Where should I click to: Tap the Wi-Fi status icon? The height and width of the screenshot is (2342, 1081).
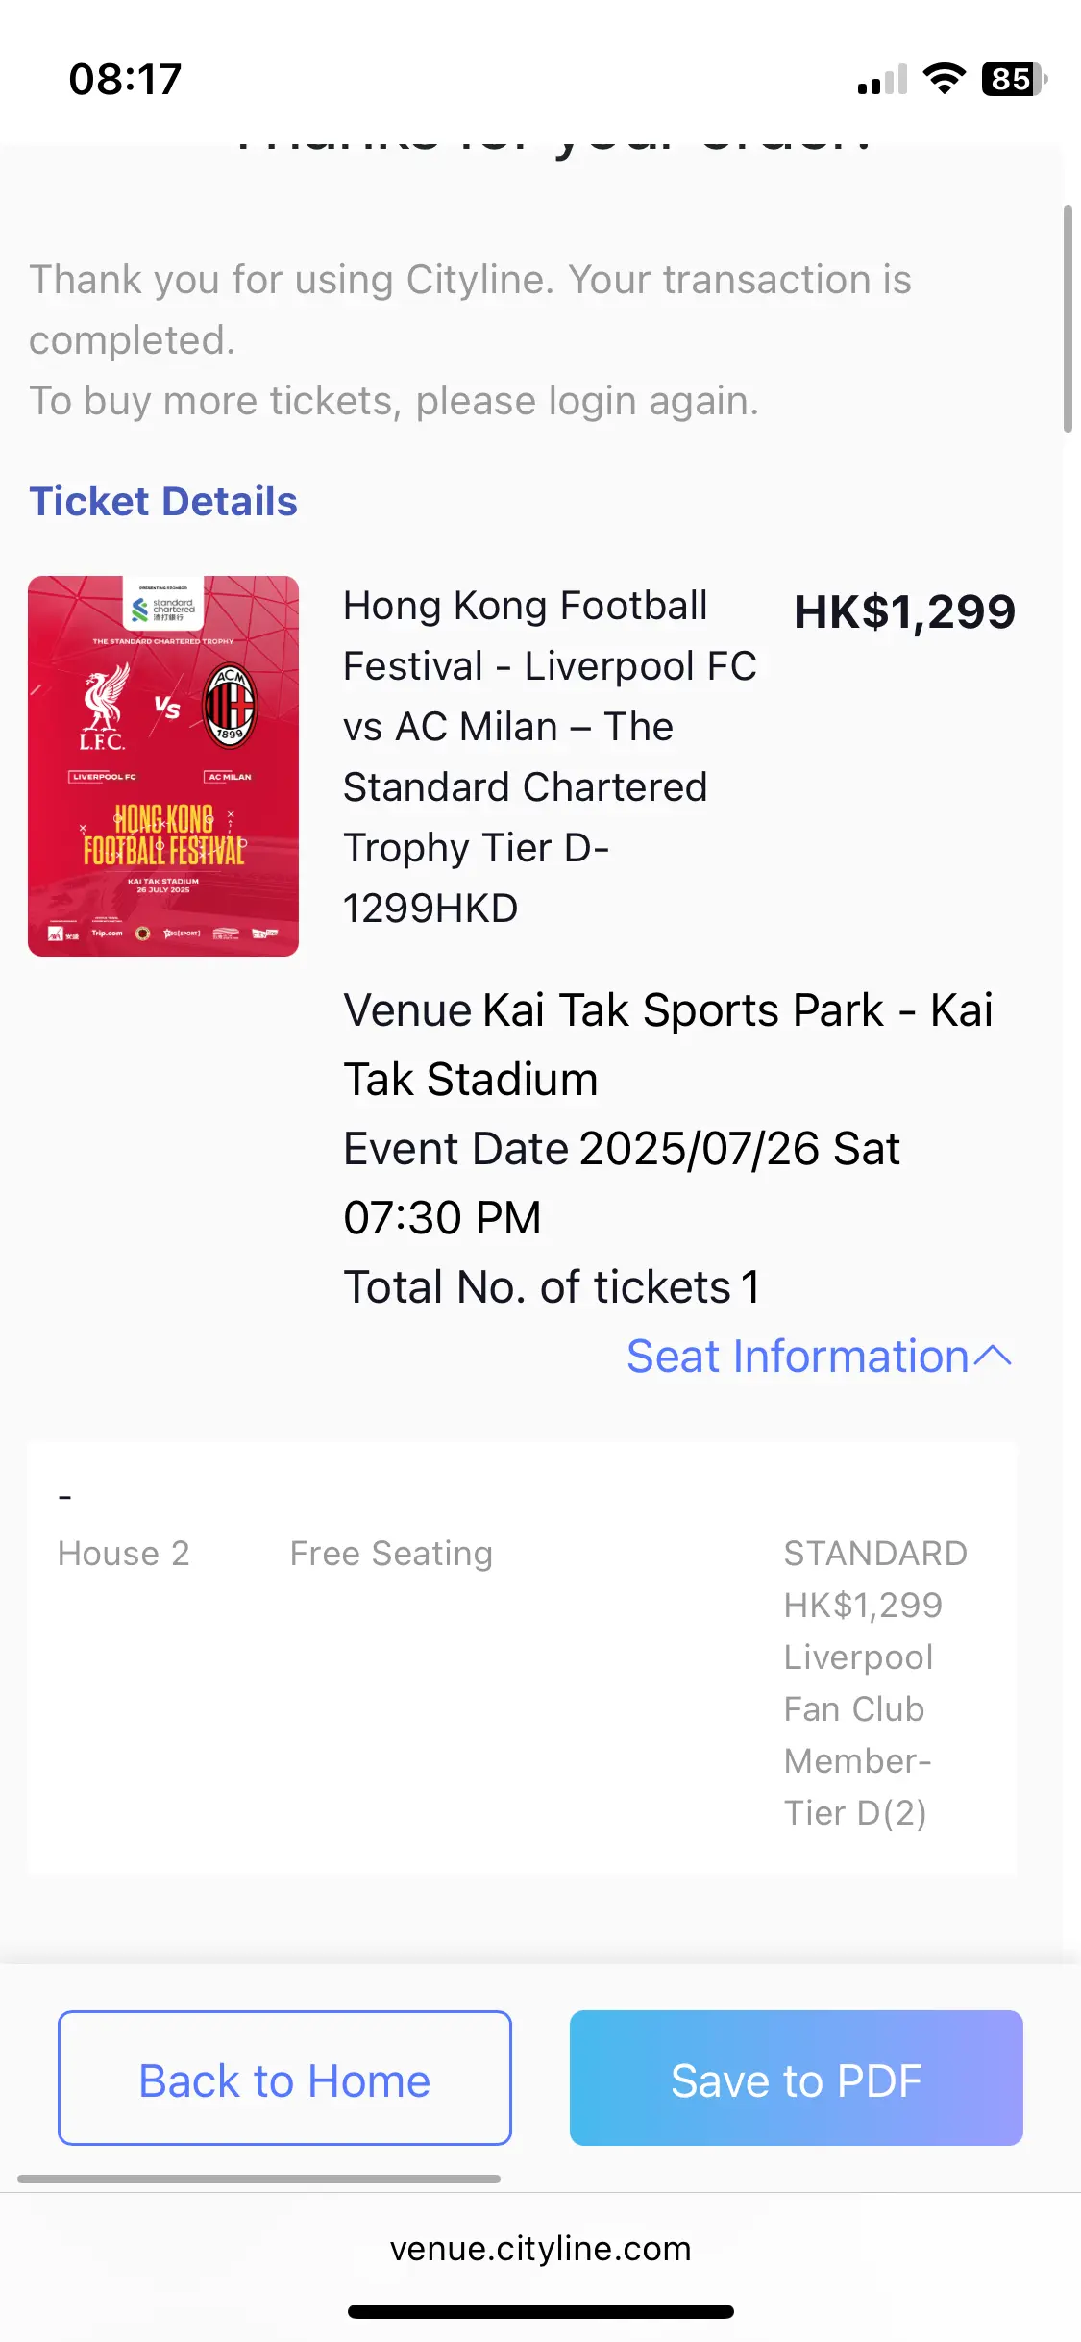click(944, 79)
